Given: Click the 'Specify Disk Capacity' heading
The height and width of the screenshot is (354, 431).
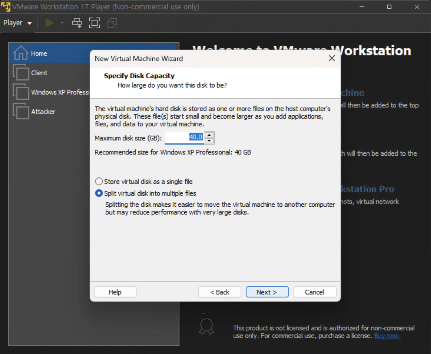Looking at the screenshot, I should pos(139,76).
